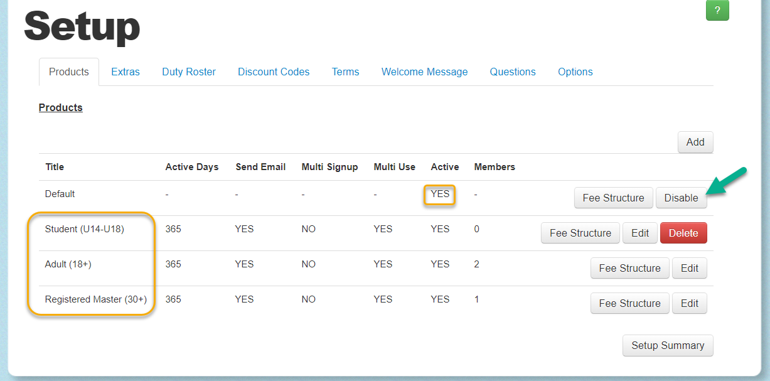This screenshot has height=381, width=770.
Task: Click the Members count 0 for Student
Action: point(477,229)
